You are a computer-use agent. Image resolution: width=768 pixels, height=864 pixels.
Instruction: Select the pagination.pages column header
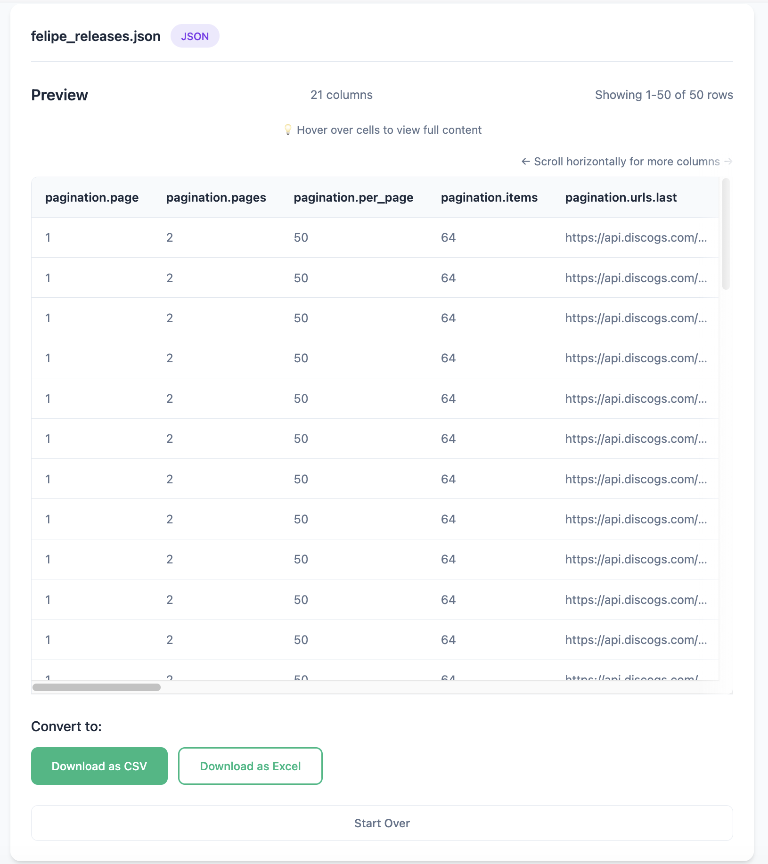coord(216,197)
